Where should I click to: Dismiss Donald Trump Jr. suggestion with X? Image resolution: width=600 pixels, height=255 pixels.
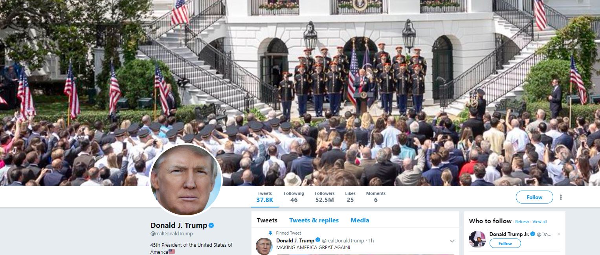559,234
